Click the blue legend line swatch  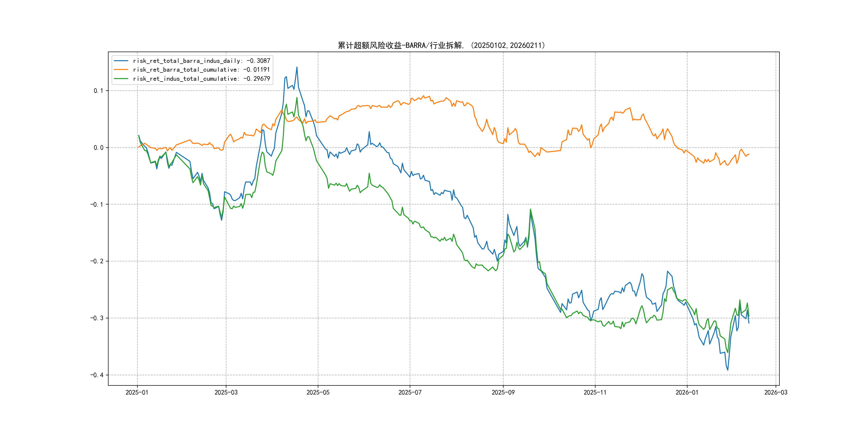121,61
